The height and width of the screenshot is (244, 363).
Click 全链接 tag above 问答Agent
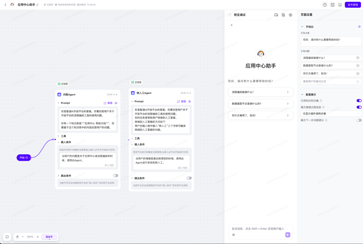63,84
